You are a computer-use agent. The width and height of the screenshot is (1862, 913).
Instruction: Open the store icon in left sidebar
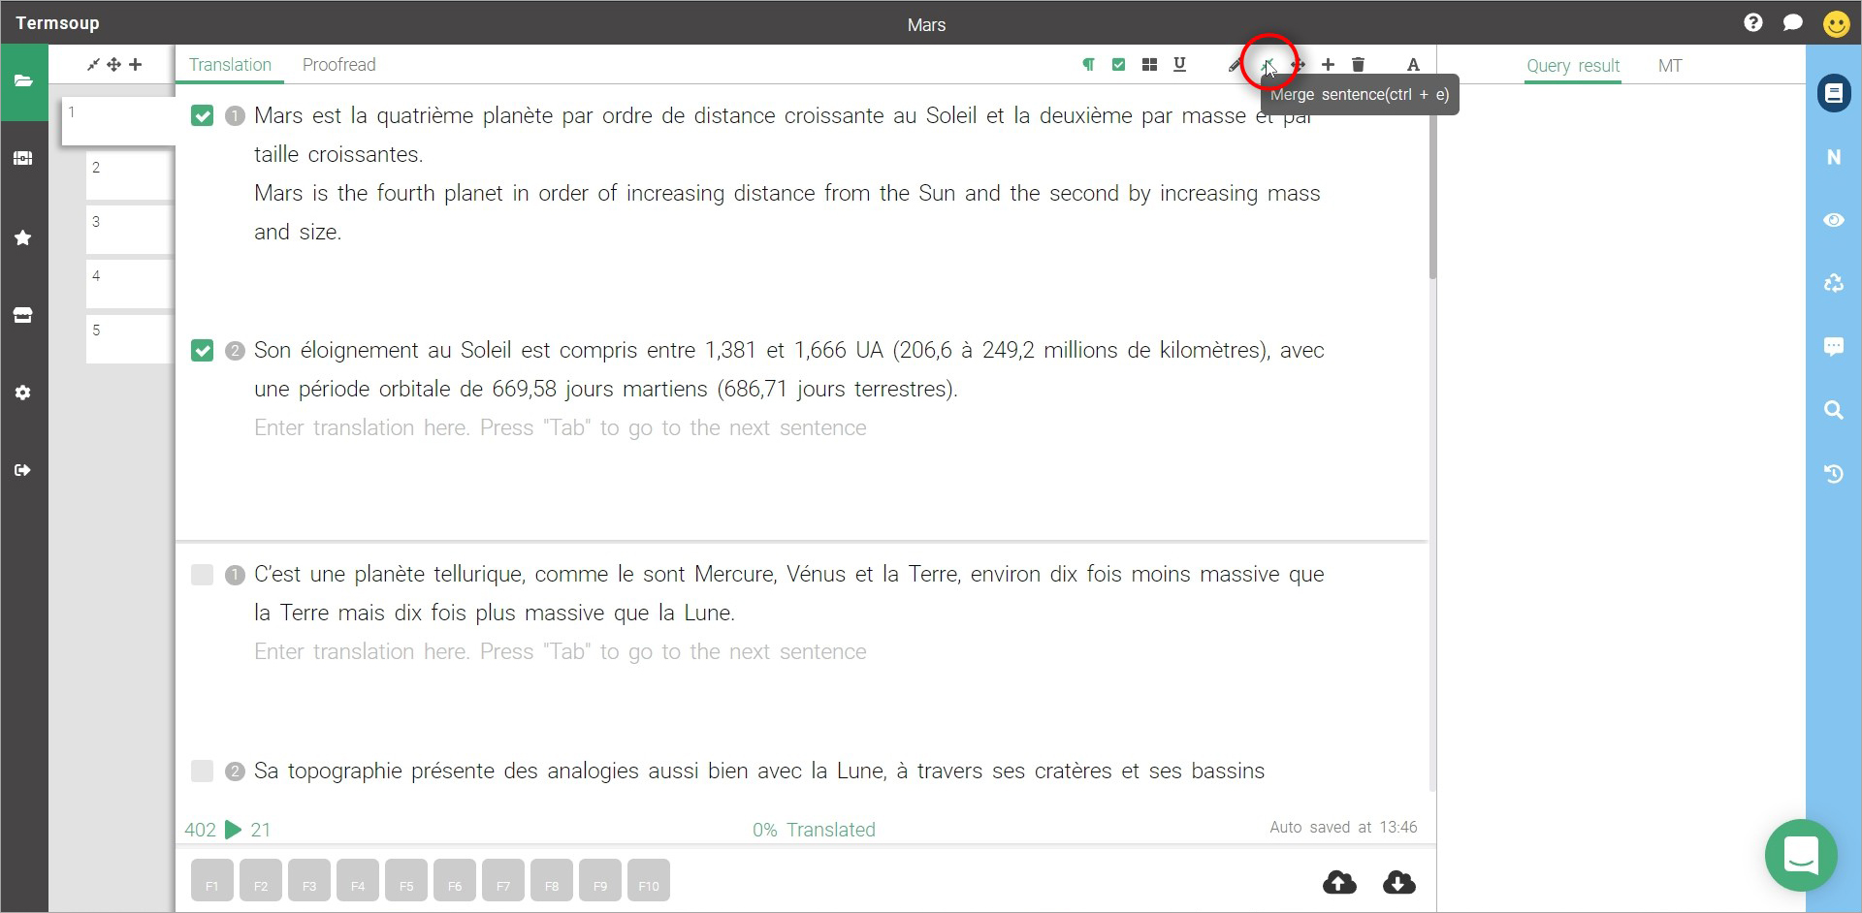tap(23, 315)
